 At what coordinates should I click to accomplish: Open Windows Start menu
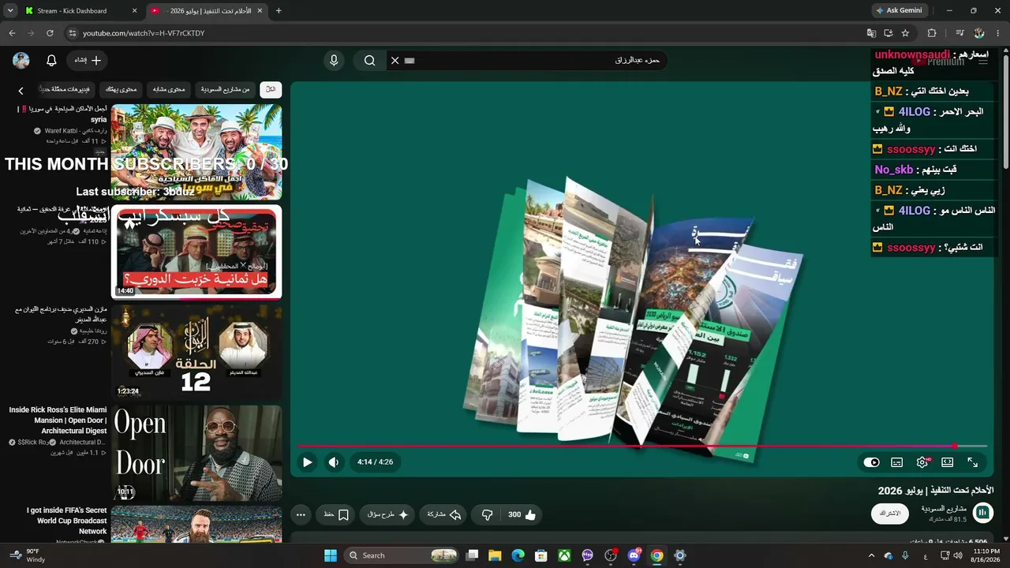(x=331, y=555)
